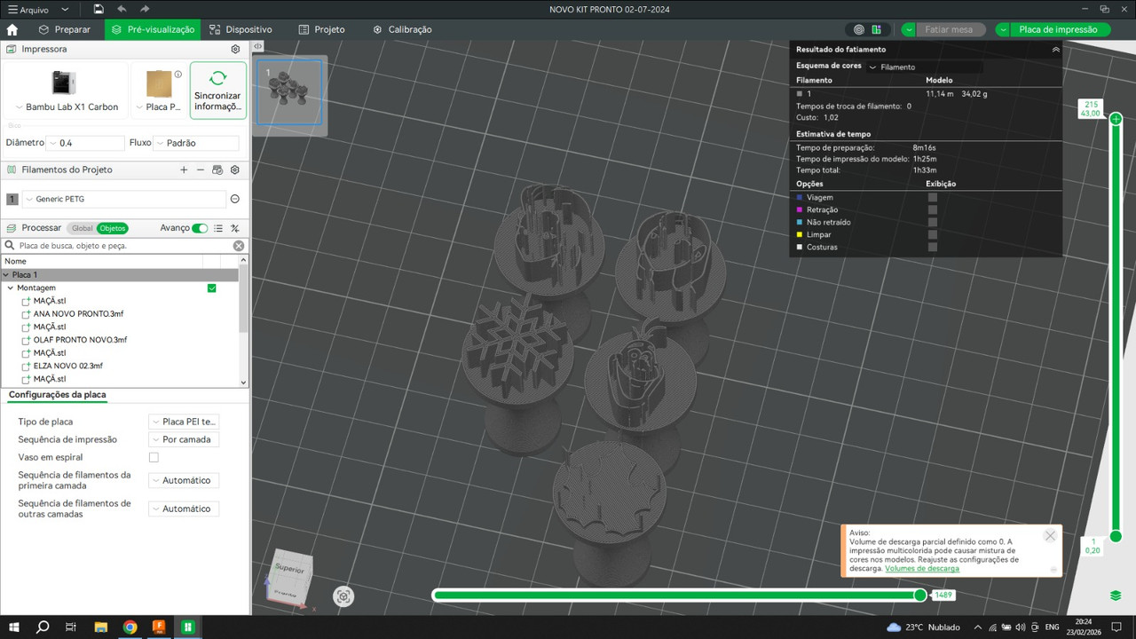
Task: Open the layers icon below vertical slider
Action: pyautogui.click(x=1116, y=595)
